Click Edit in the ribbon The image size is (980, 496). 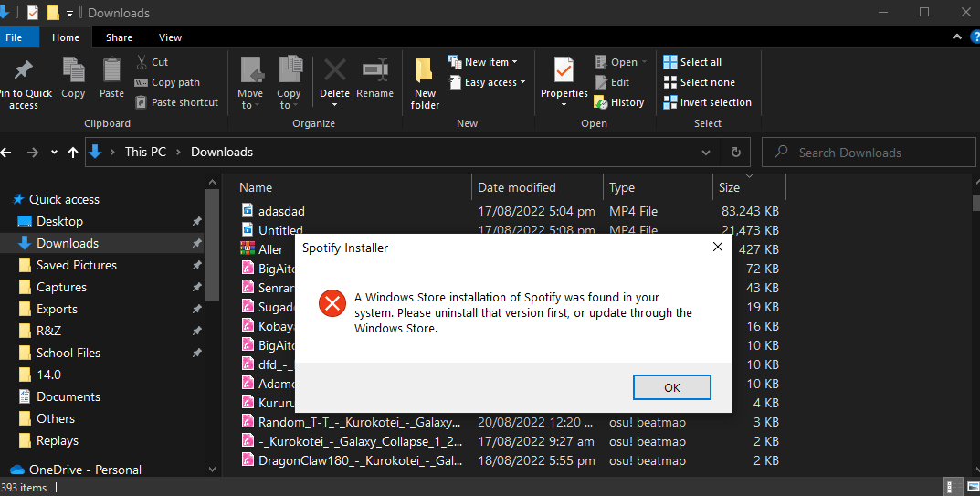(x=612, y=82)
